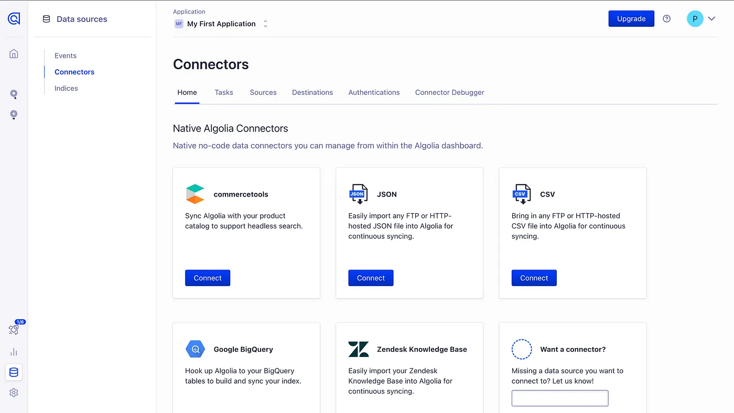Click the Google BigQuery logo icon

(195, 349)
